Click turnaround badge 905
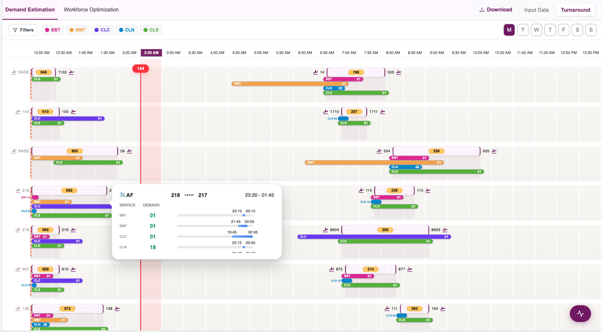 click(x=75, y=151)
